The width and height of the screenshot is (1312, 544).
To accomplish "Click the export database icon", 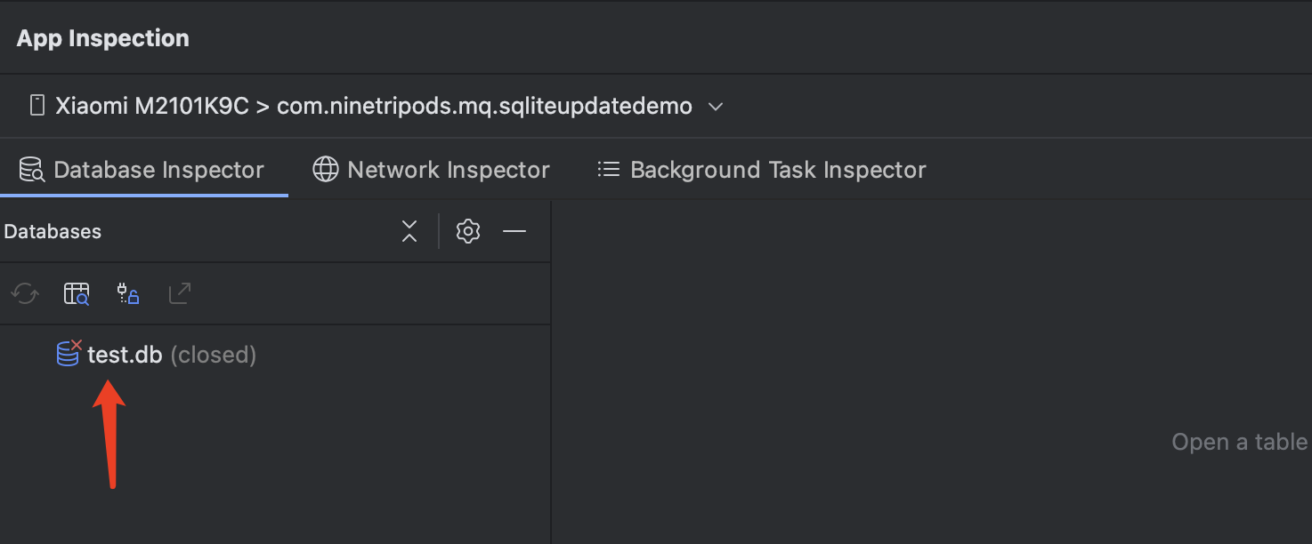I will [180, 293].
